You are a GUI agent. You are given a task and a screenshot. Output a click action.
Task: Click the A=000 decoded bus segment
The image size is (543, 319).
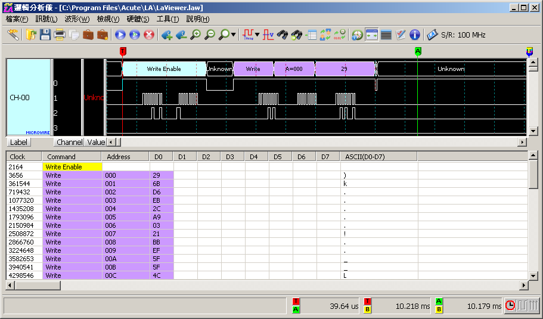click(294, 69)
